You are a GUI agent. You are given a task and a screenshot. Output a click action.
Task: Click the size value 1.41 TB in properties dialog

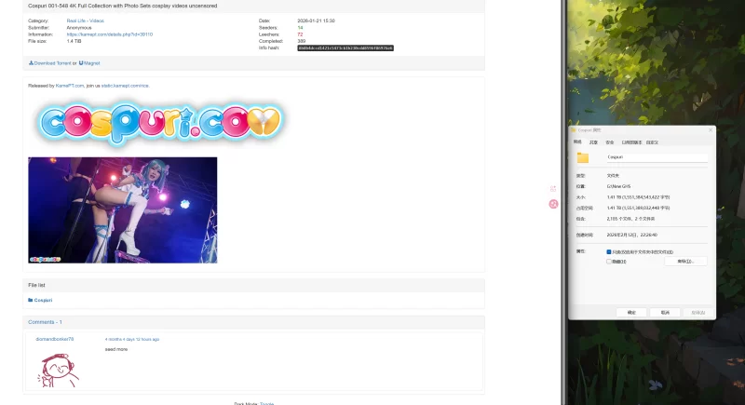(638, 197)
